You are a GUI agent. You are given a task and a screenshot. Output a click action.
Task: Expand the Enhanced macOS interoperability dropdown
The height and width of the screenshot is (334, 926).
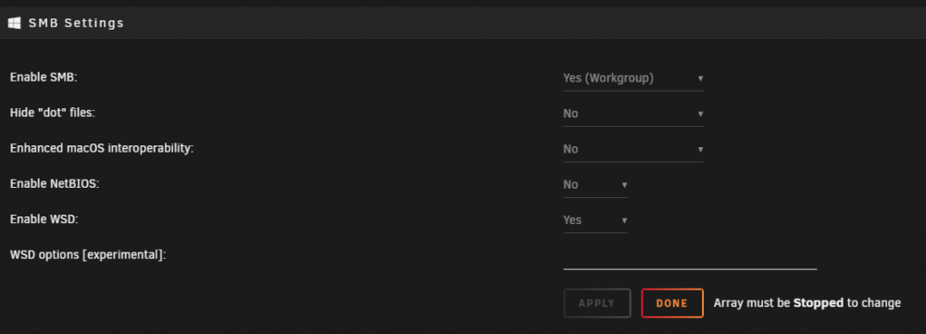(x=633, y=149)
